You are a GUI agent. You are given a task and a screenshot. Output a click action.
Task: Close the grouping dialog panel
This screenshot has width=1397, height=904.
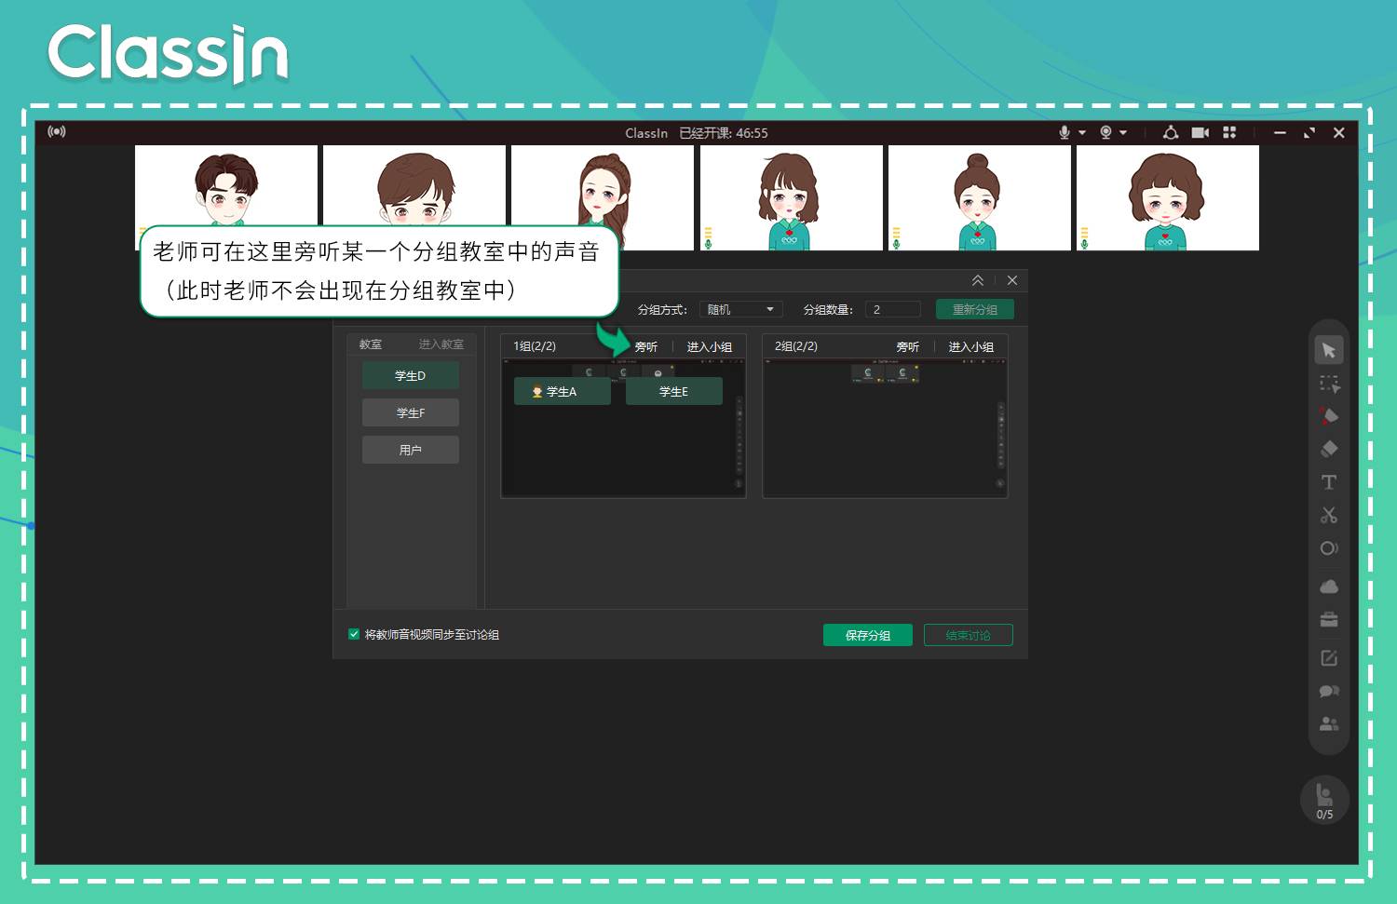(x=1012, y=280)
